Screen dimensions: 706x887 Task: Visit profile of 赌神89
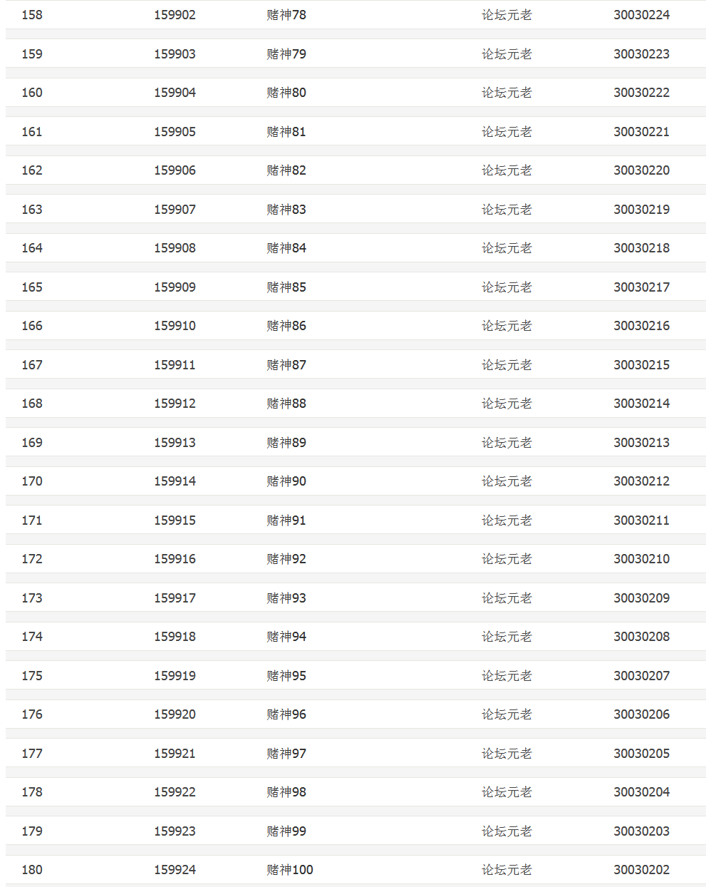coord(286,443)
